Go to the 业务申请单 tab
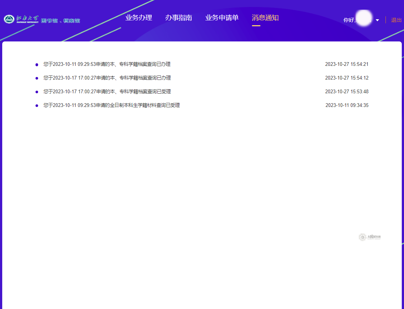Viewport: 404px width, 309px height. 222,18
